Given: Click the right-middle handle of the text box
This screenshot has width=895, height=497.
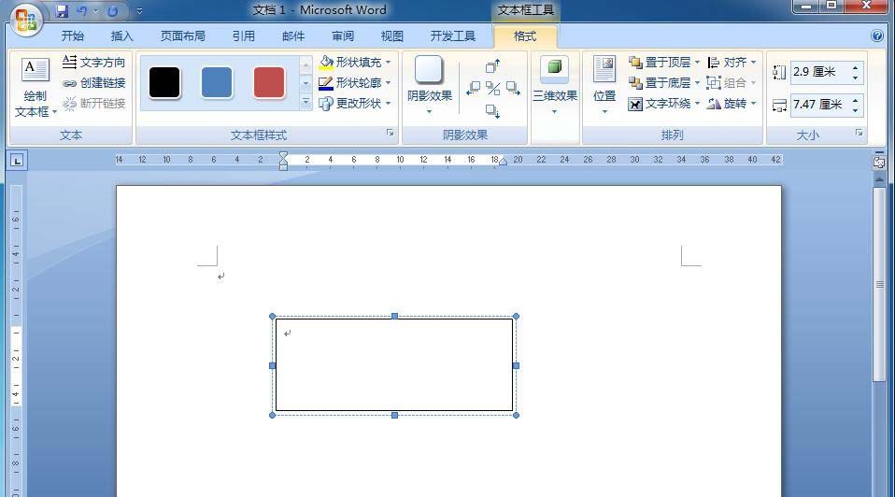Looking at the screenshot, I should [516, 366].
